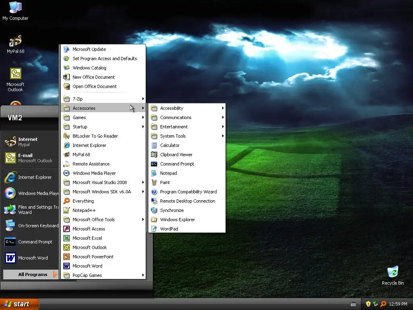This screenshot has height=310, width=413.
Task: Click the Remote Assistance icon
Action: pyautogui.click(x=67, y=164)
